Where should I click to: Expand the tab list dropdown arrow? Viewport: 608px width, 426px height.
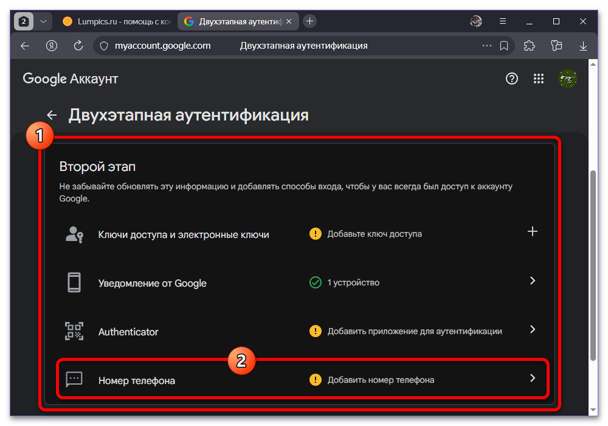(43, 21)
